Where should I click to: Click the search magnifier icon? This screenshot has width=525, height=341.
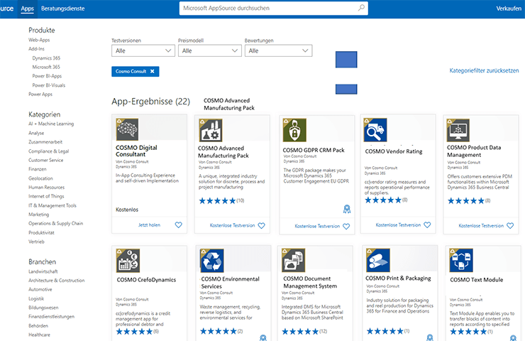pyautogui.click(x=361, y=9)
